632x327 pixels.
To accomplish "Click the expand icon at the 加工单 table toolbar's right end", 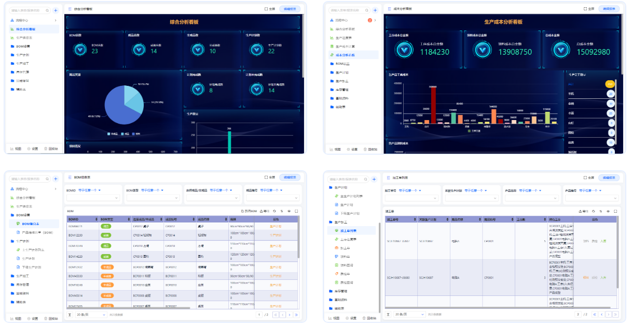I will [615, 211].
